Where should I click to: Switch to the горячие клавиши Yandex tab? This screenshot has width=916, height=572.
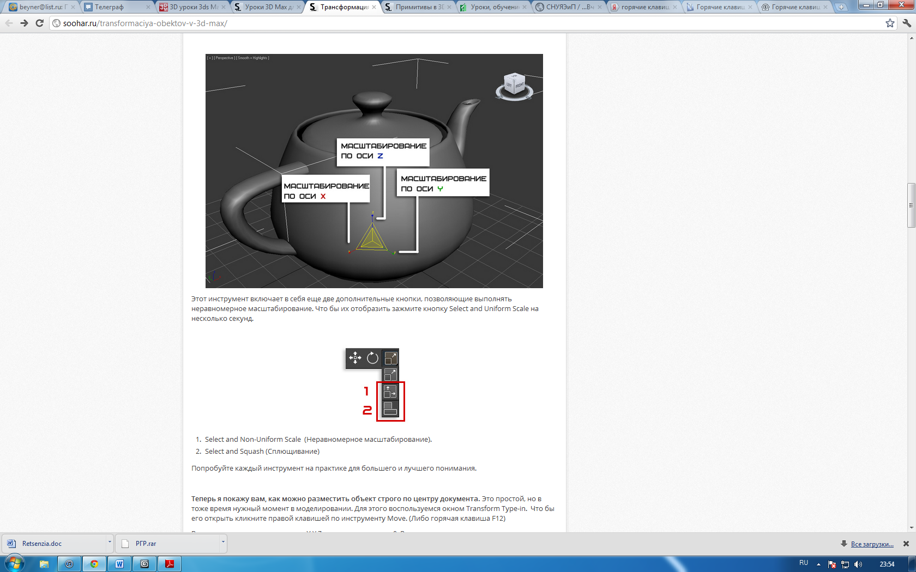pyautogui.click(x=643, y=7)
